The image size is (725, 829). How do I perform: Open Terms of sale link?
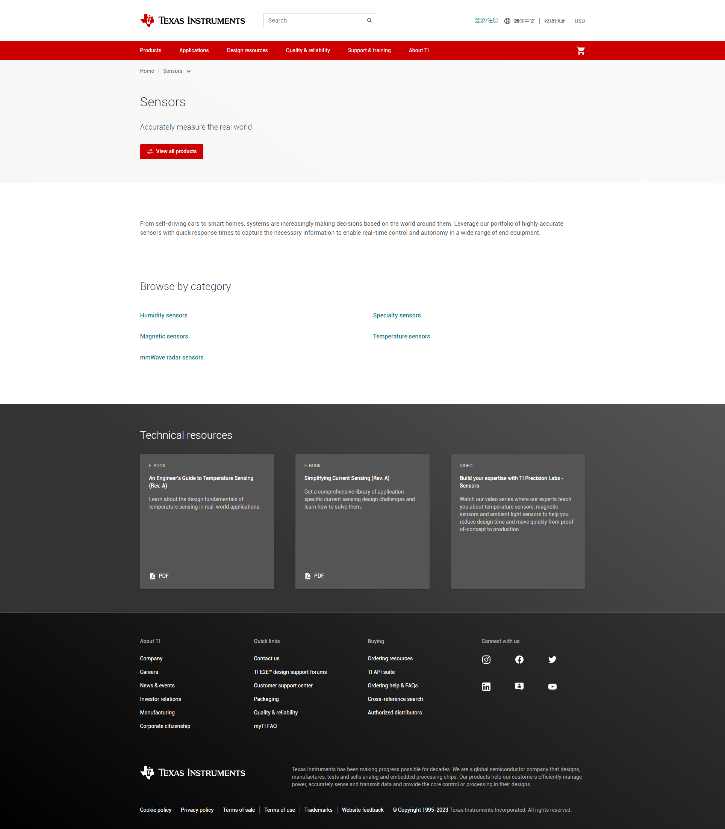point(239,810)
